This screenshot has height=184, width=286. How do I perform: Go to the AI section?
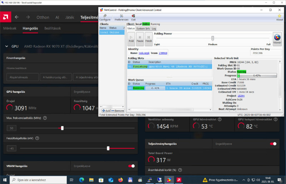click(57, 17)
